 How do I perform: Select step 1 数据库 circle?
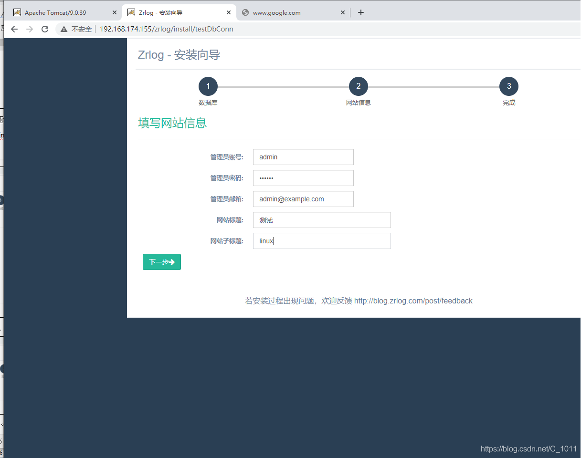click(208, 86)
